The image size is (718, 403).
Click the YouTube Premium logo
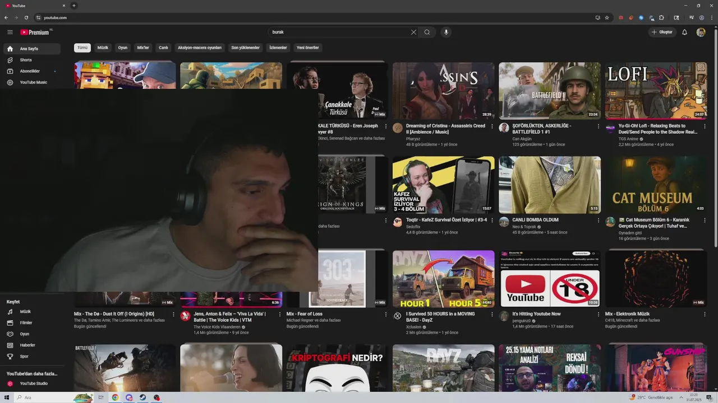(35, 32)
